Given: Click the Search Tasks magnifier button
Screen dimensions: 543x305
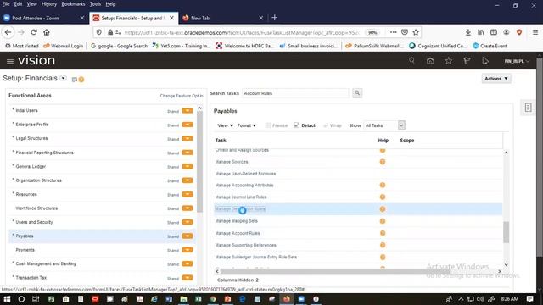Looking at the screenshot, I should 357,93.
